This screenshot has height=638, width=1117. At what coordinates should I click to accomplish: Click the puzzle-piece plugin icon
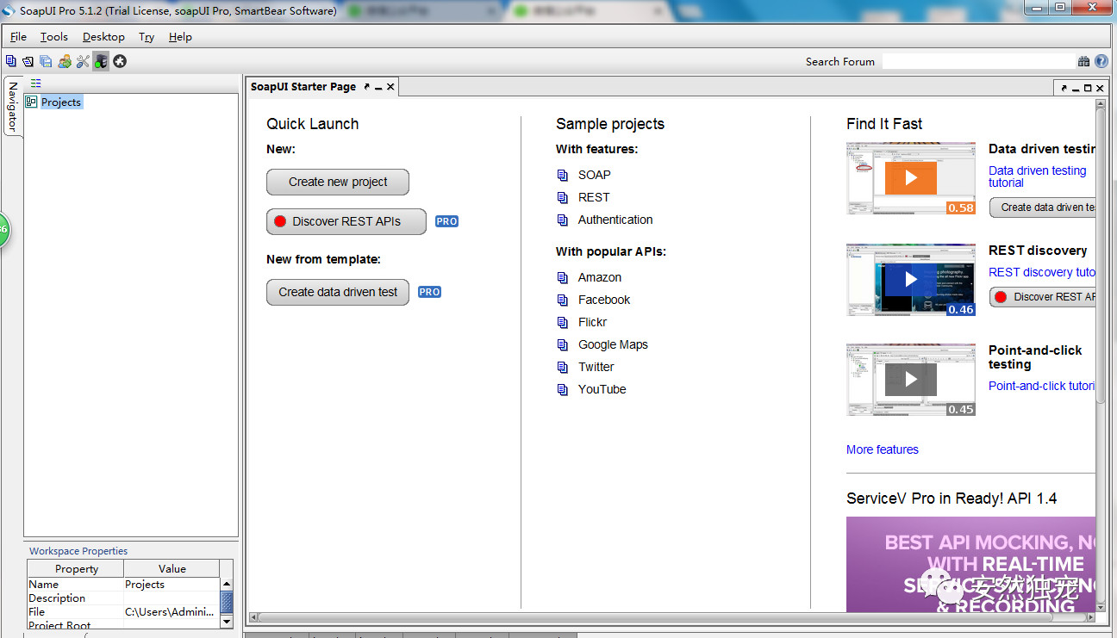120,61
